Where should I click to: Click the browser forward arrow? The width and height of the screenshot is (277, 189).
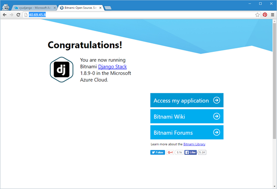[12, 15]
